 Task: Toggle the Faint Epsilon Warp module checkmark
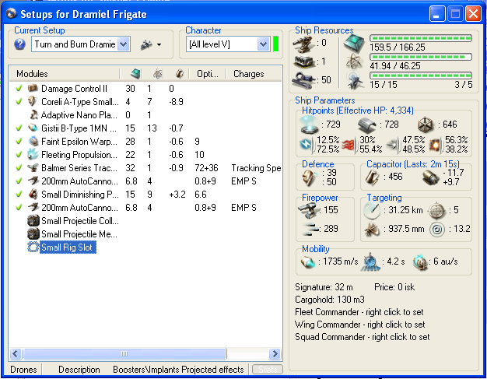pyautogui.click(x=19, y=142)
